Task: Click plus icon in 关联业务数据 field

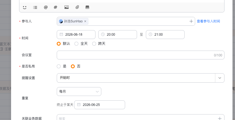Action: (x=220, y=118)
